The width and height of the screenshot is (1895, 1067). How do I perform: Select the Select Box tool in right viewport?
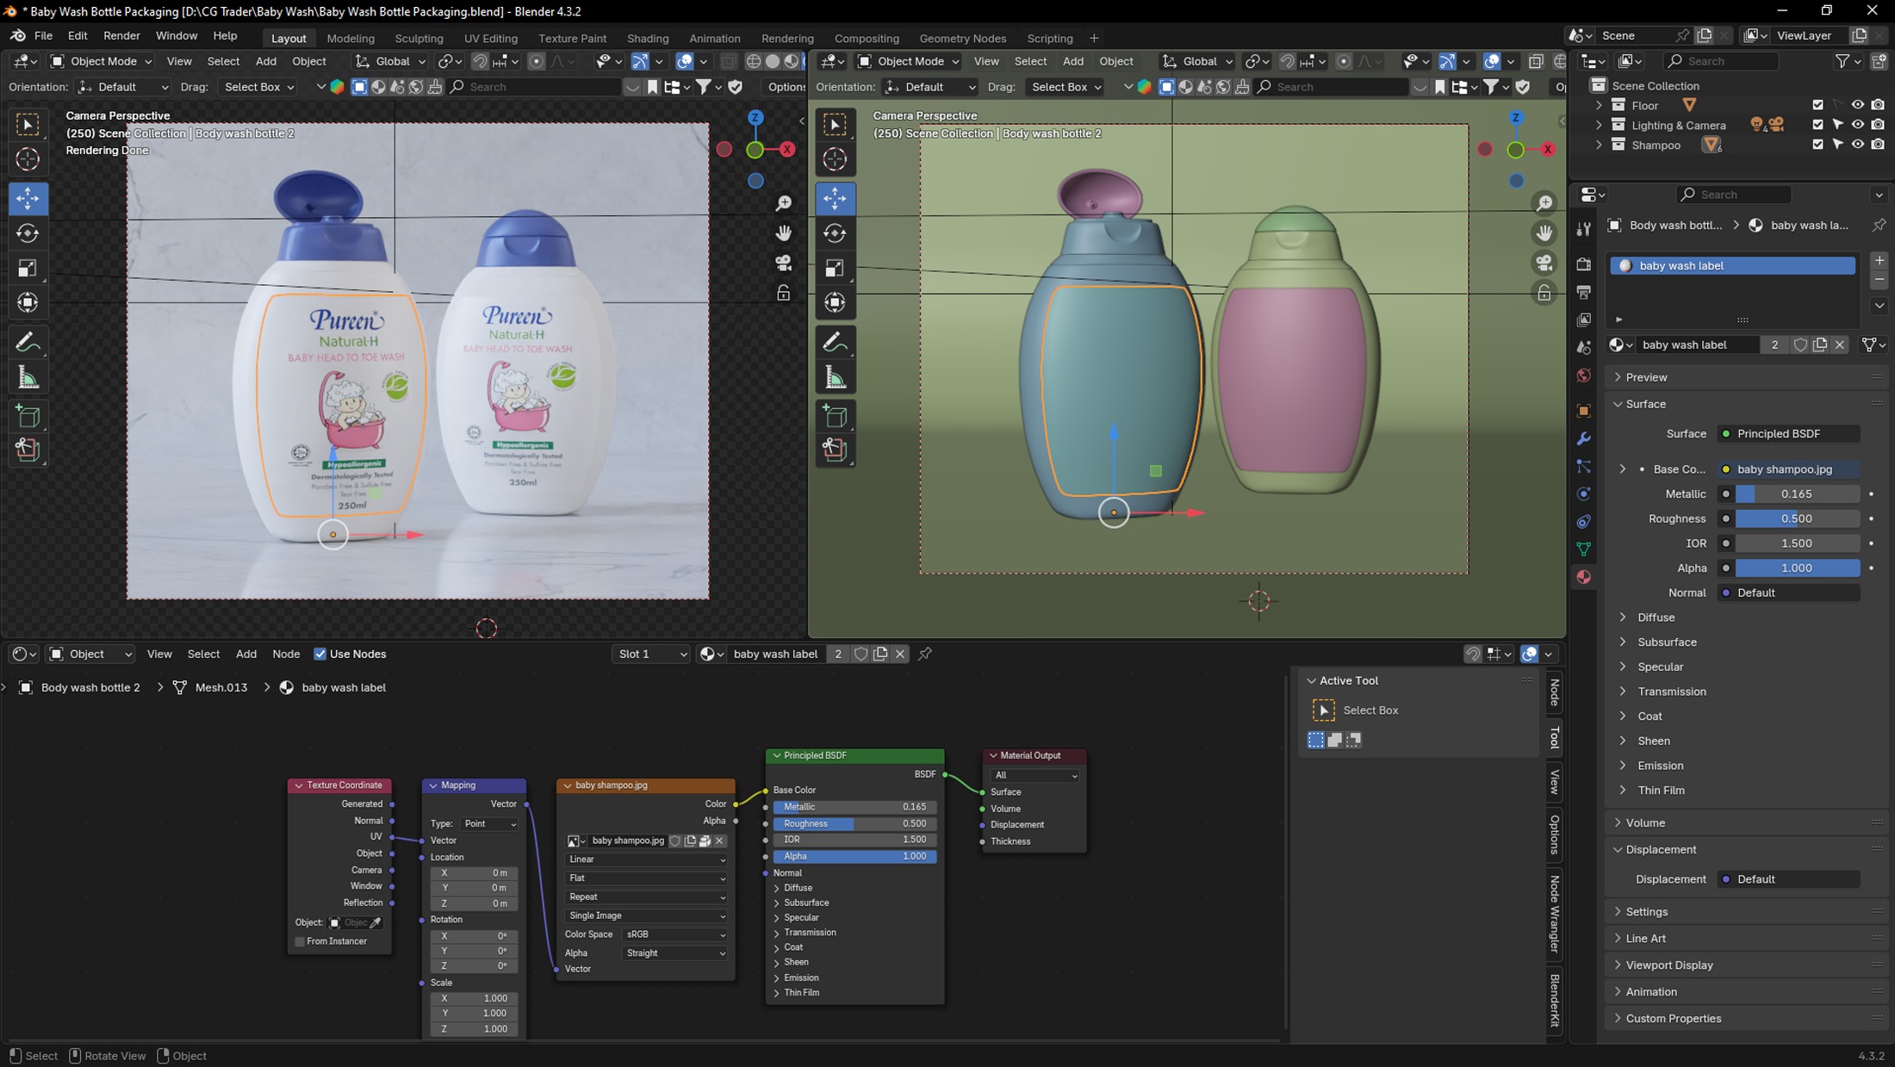click(x=835, y=125)
